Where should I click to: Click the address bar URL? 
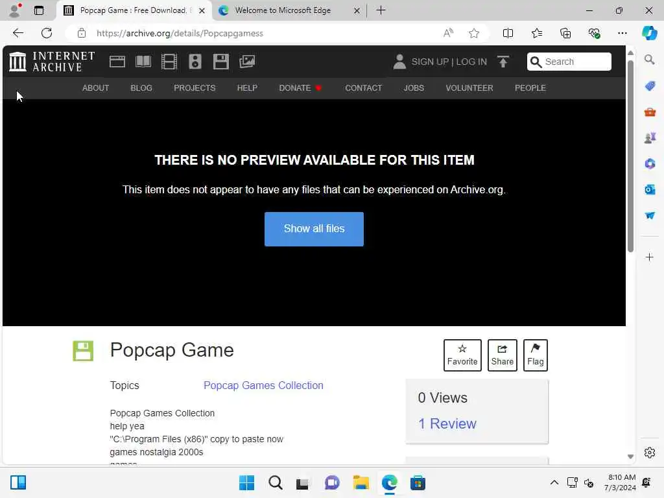pos(180,34)
